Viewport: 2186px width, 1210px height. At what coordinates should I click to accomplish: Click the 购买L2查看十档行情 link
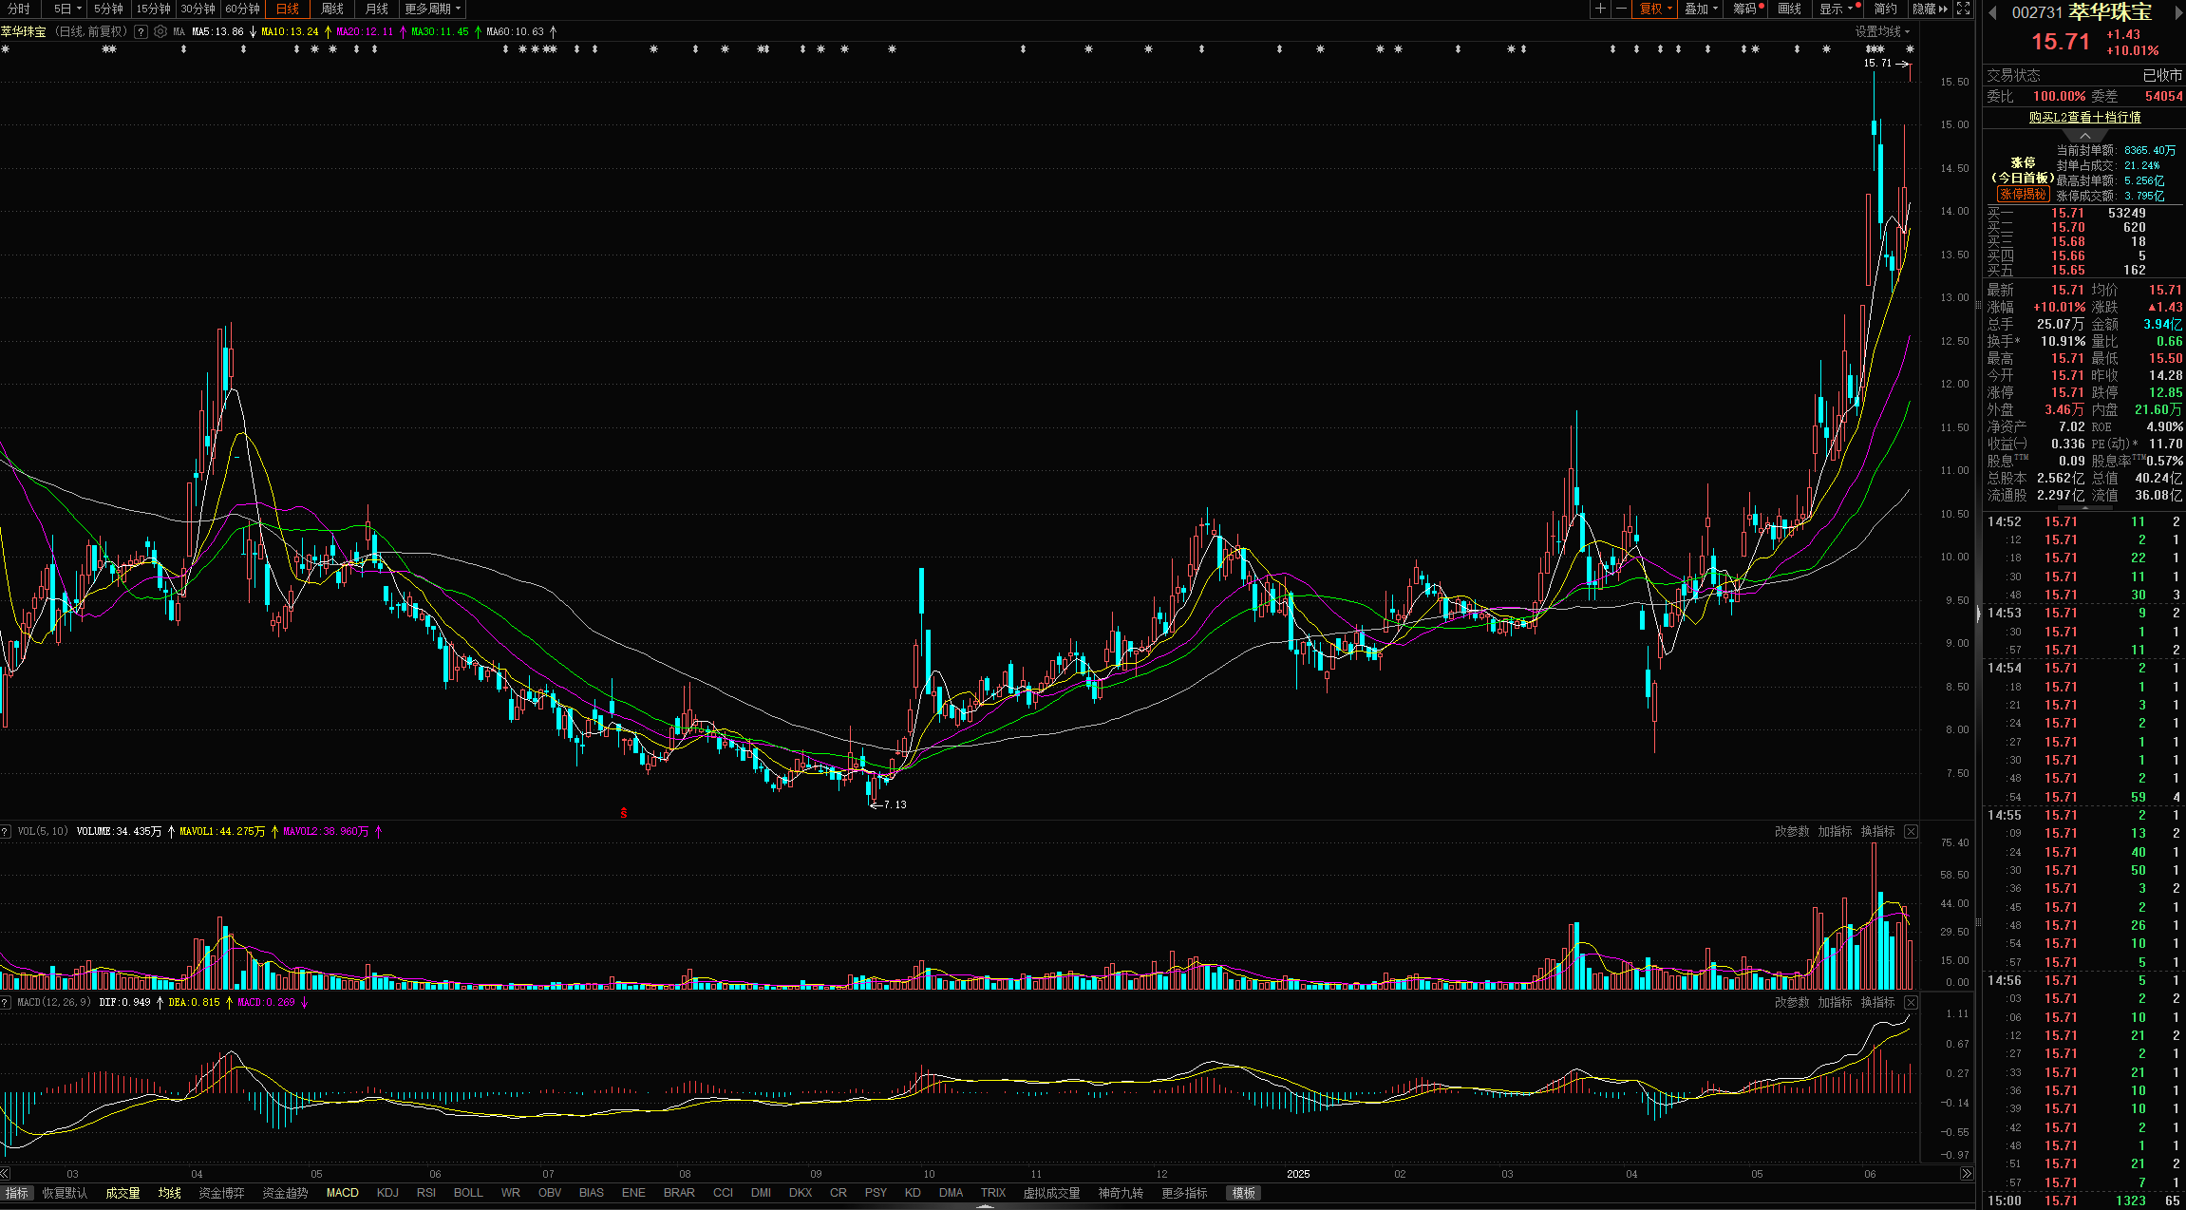(x=2084, y=117)
